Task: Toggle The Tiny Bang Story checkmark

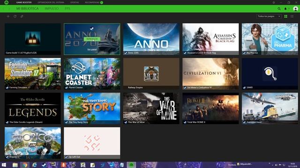Action: (x=67, y=122)
